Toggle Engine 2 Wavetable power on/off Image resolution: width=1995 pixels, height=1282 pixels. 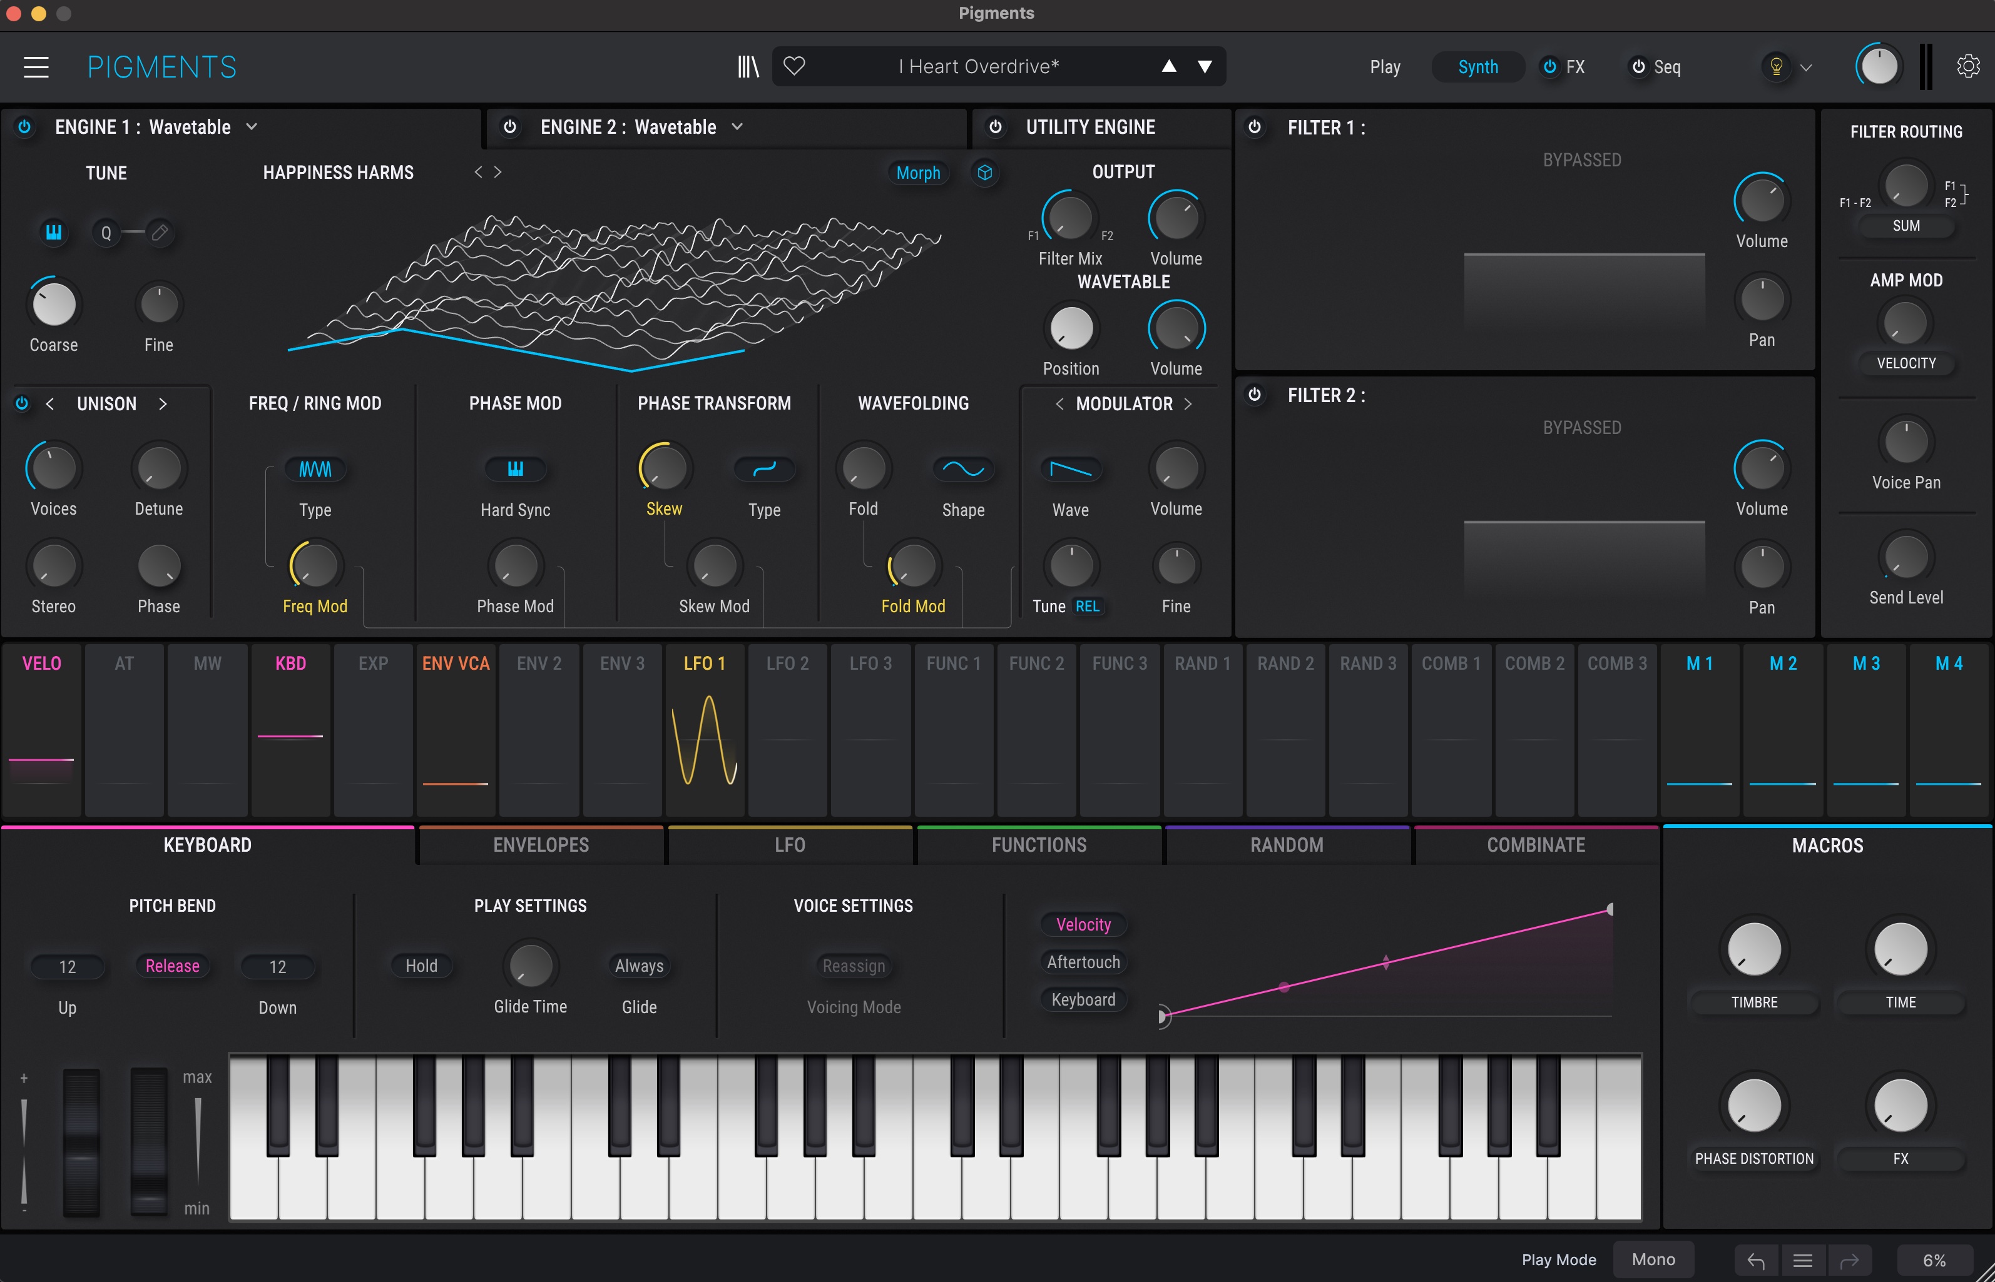(511, 128)
